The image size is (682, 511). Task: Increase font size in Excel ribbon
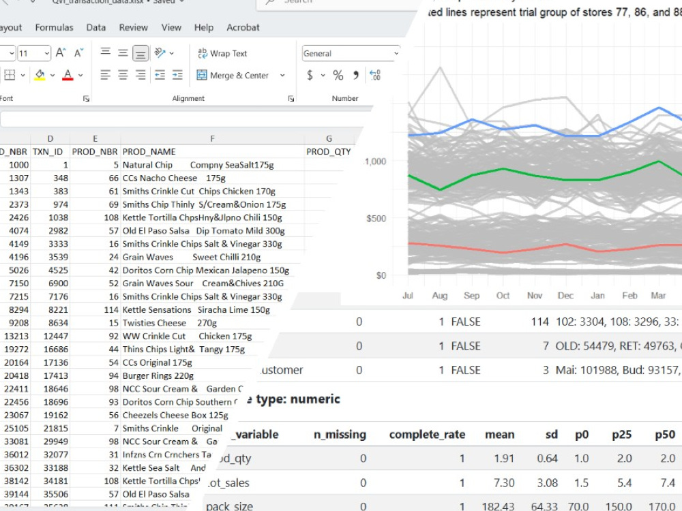tap(61, 53)
